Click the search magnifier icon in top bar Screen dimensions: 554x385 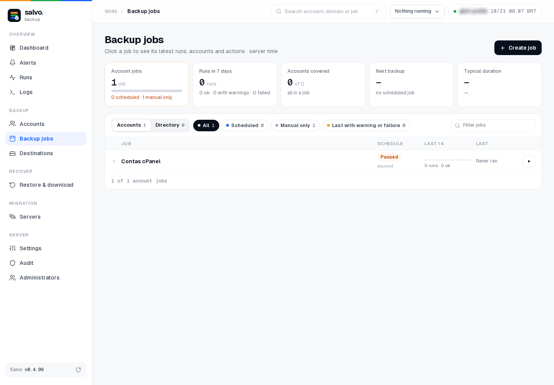[279, 12]
